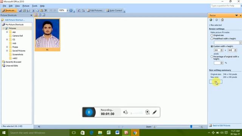Click the Edit Pictures button
This screenshot has height=136, width=242.
pyautogui.click(x=95, y=11)
